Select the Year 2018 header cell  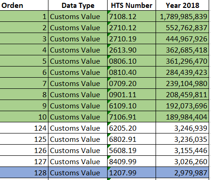(x=182, y=5)
